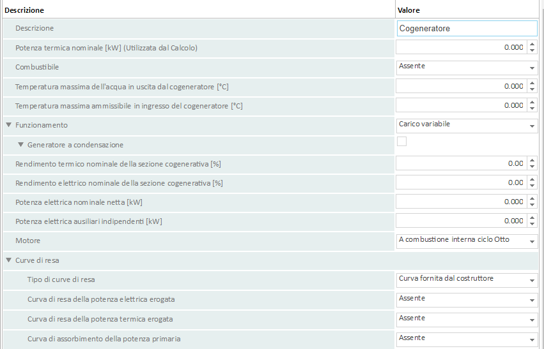Click the Rendimento termico nominale value field
Image resolution: width=544 pixels, height=349 pixels.
(462, 163)
